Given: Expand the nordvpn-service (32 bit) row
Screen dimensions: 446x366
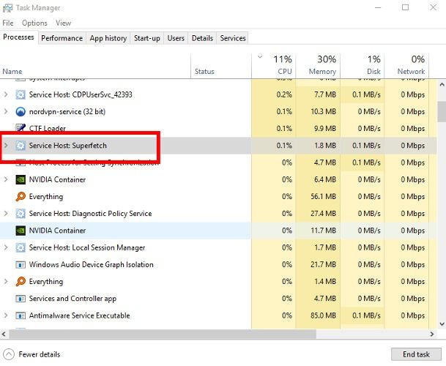Looking at the screenshot, I should click(x=6, y=111).
